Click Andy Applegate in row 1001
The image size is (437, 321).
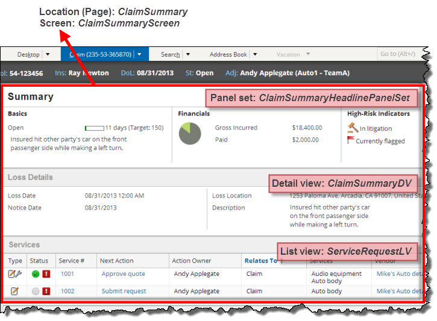point(196,273)
